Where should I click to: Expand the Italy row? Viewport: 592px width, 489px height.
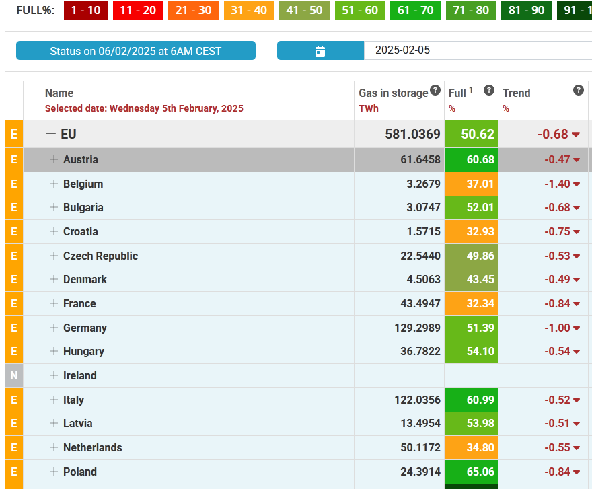(54, 400)
